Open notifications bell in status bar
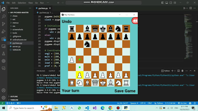This screenshot has width=198, height=111. (195, 103)
